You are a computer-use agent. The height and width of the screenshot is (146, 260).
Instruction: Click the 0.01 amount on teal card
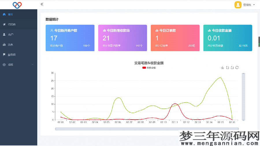tap(214, 38)
